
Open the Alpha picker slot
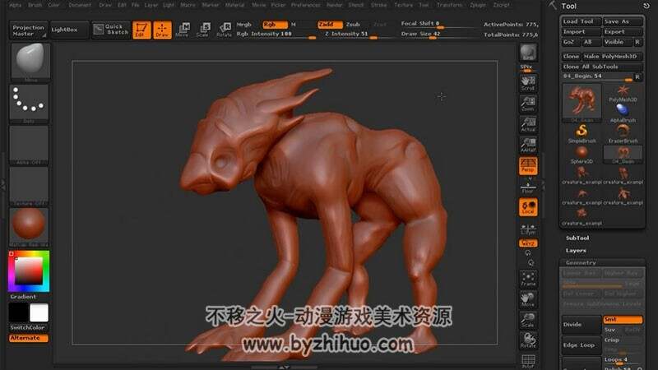pyautogui.click(x=30, y=145)
